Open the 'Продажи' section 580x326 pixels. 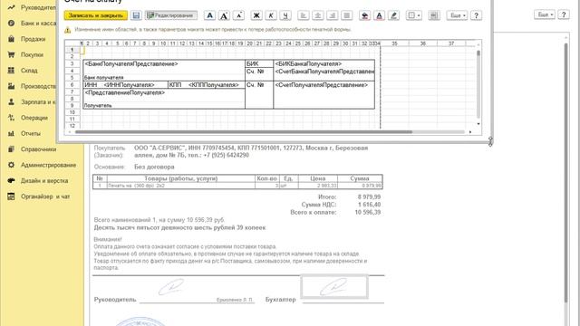click(26, 39)
